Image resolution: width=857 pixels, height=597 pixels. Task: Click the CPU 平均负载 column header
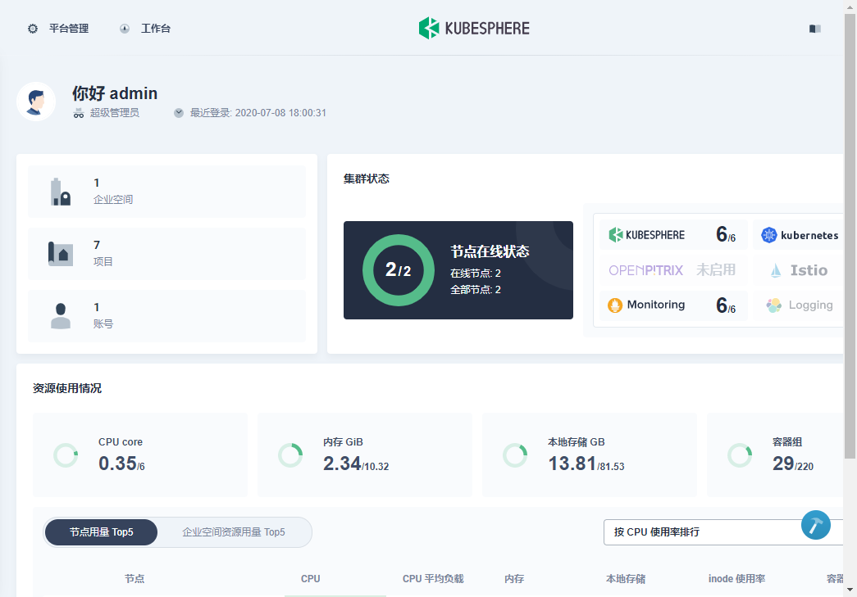tap(433, 578)
